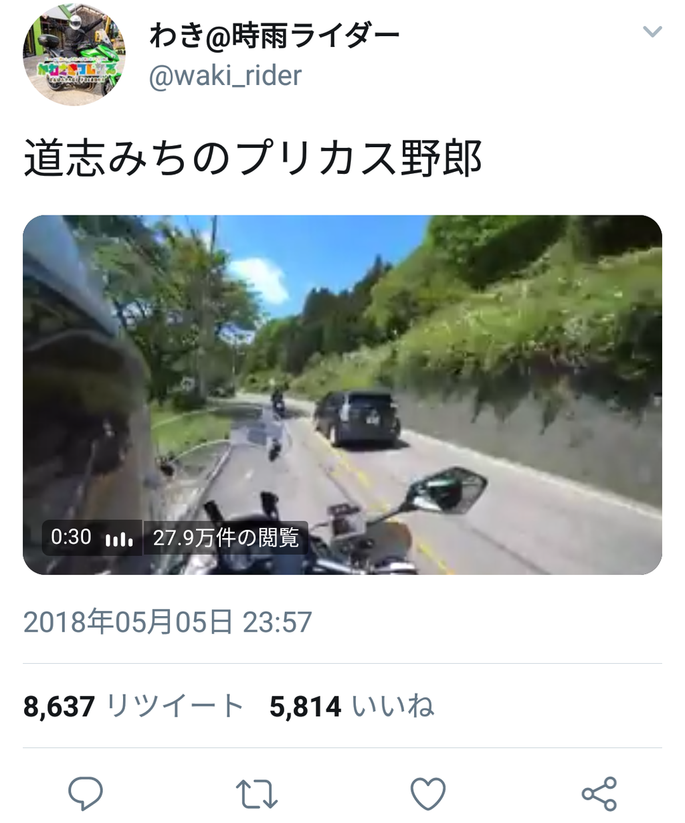Click the 2018年05月05日 23:57 timestamp
The width and height of the screenshot is (685, 823).
(167, 622)
